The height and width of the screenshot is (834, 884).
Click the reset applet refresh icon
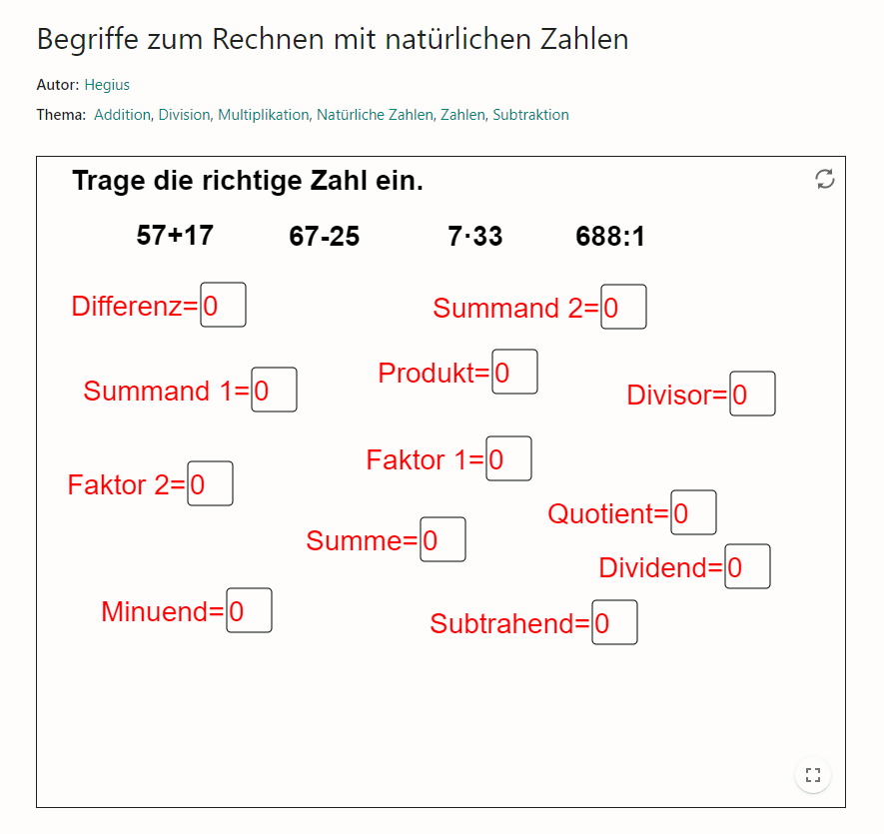[825, 179]
